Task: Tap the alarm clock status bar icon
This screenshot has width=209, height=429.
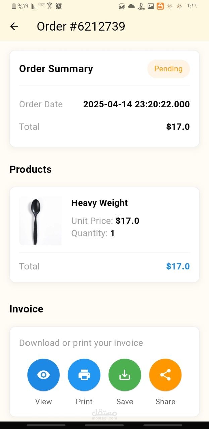Action: click(59, 6)
